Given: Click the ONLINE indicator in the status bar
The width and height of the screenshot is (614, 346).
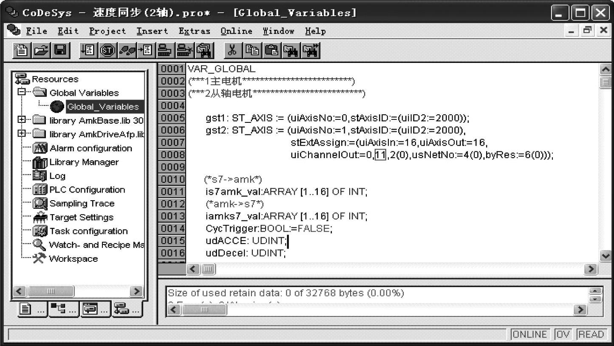Looking at the screenshot, I should [530, 334].
